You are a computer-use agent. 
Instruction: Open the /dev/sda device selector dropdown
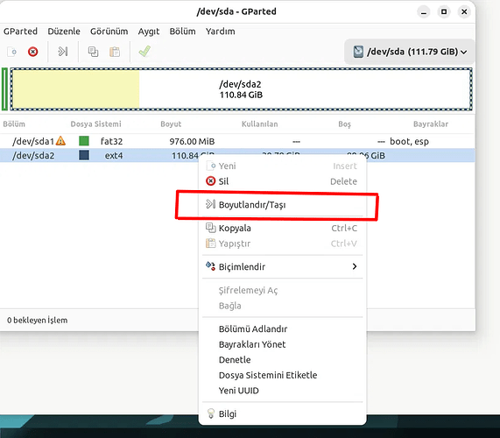point(410,52)
